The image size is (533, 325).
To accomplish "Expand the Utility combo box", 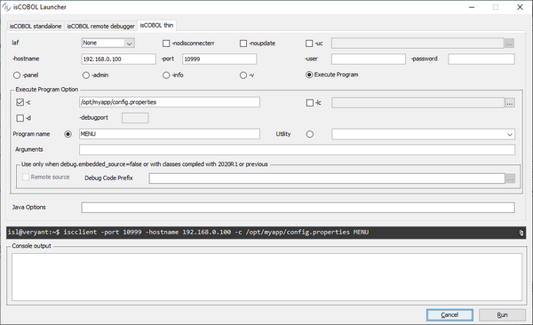I will [x=423, y=134].
